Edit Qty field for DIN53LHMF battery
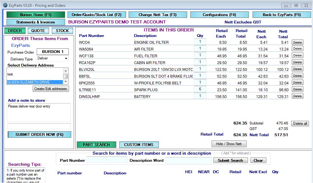The height and width of the screenshot is (183, 313). pos(200,96)
